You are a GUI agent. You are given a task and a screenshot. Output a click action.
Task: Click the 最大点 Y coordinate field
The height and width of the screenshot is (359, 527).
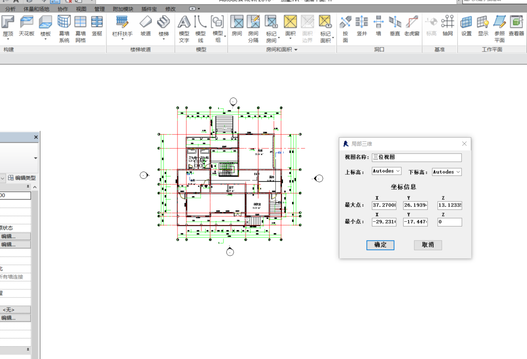[415, 206]
